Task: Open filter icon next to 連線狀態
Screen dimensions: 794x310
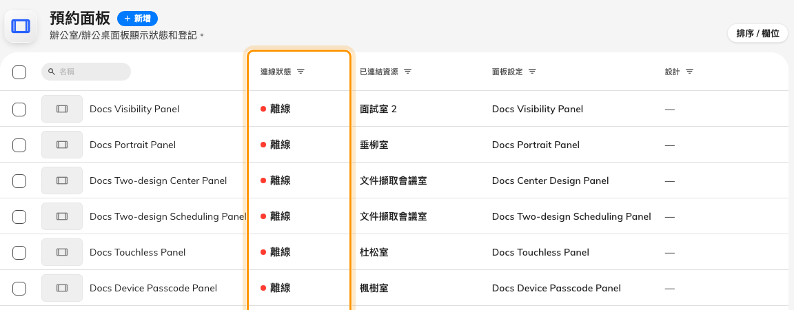Action: (x=301, y=72)
